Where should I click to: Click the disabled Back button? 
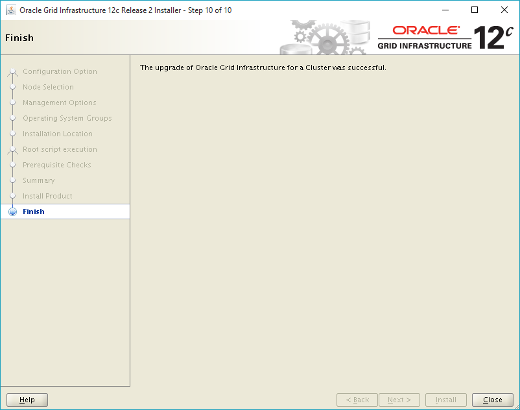click(x=357, y=400)
